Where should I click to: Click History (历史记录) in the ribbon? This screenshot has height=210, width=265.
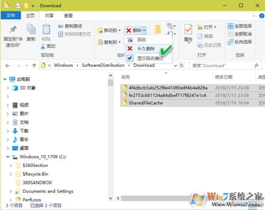209,45
